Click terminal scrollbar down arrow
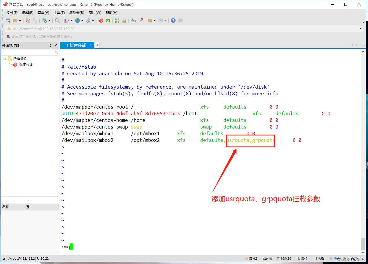368x264 pixels. tap(363, 253)
